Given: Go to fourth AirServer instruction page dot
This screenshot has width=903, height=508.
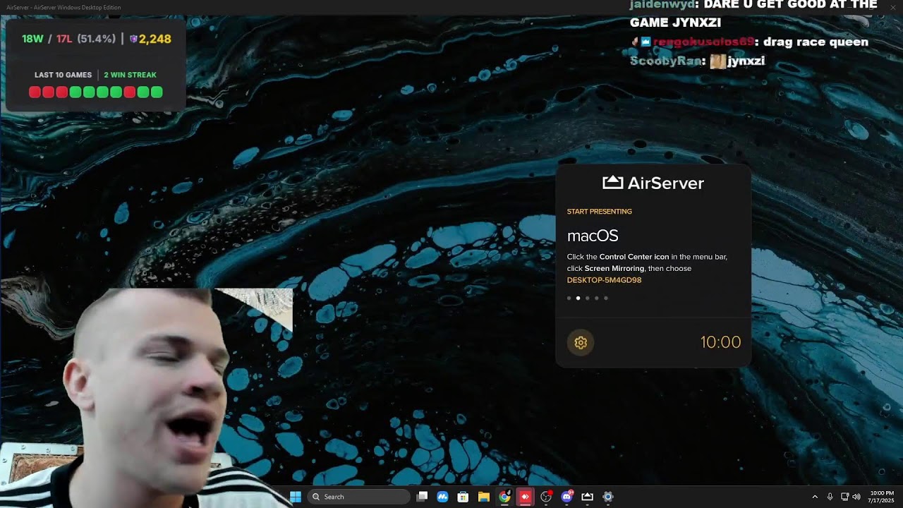Looking at the screenshot, I should pos(597,298).
